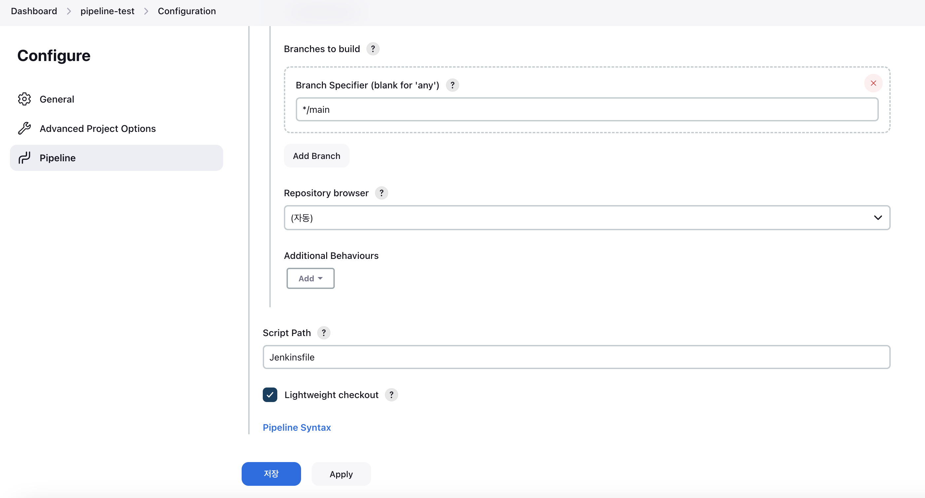This screenshot has width=925, height=498.
Task: Open pipeline-test breadcrumb item
Action: click(x=107, y=11)
